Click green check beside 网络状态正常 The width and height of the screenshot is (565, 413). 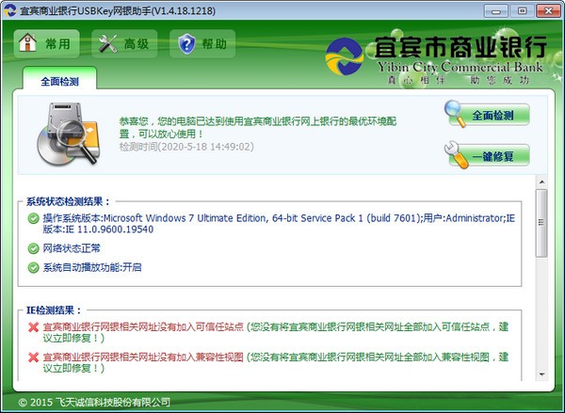(x=34, y=248)
